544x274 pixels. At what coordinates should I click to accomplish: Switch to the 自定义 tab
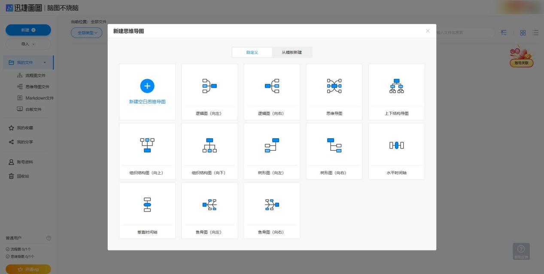click(x=252, y=52)
